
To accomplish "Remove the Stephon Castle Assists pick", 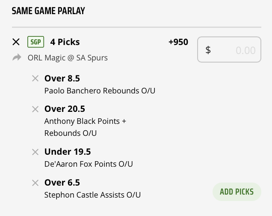I will (x=35, y=183).
